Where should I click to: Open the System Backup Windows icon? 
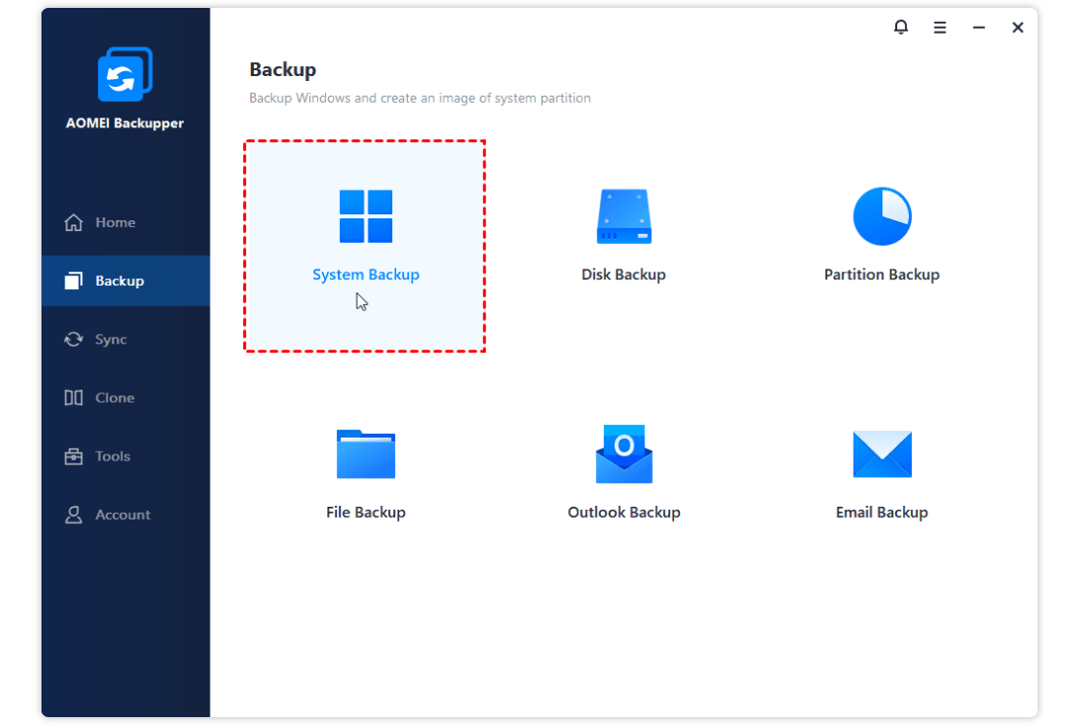click(x=366, y=216)
